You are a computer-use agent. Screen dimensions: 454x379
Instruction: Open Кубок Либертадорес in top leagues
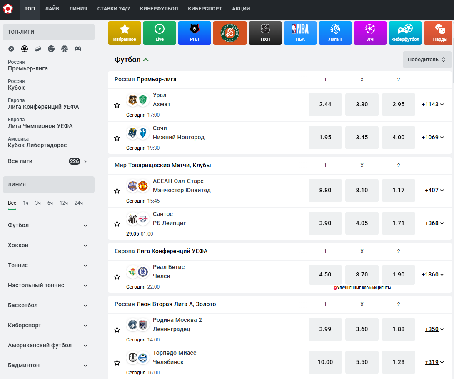click(37, 142)
